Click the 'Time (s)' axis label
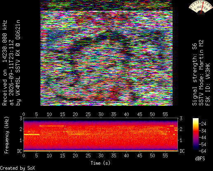Viewport: 213px width, 171px height. click(100, 163)
